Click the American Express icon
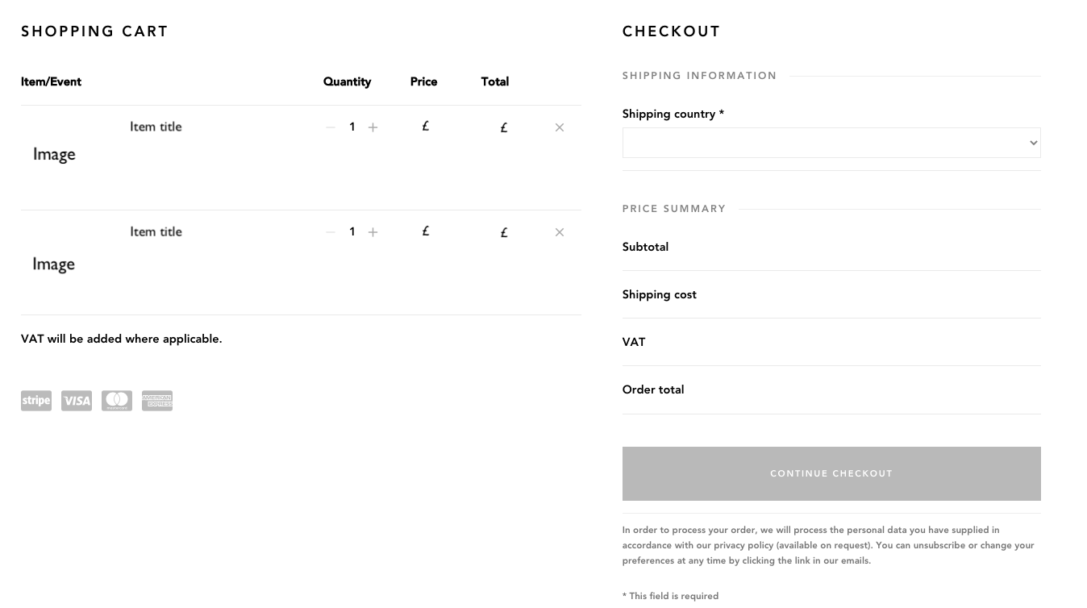The width and height of the screenshot is (1087, 608). pos(157,401)
